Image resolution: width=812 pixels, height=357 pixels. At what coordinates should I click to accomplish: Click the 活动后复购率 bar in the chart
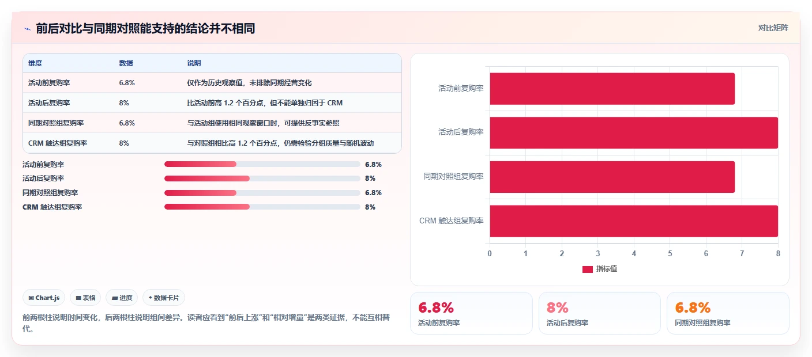click(x=634, y=132)
